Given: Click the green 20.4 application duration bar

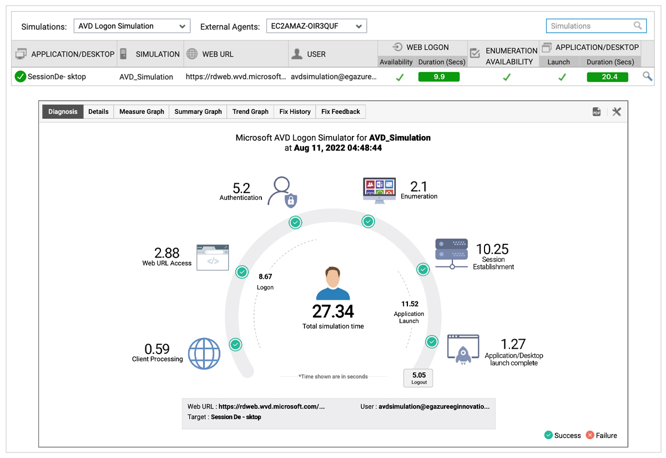Looking at the screenshot, I should [607, 77].
